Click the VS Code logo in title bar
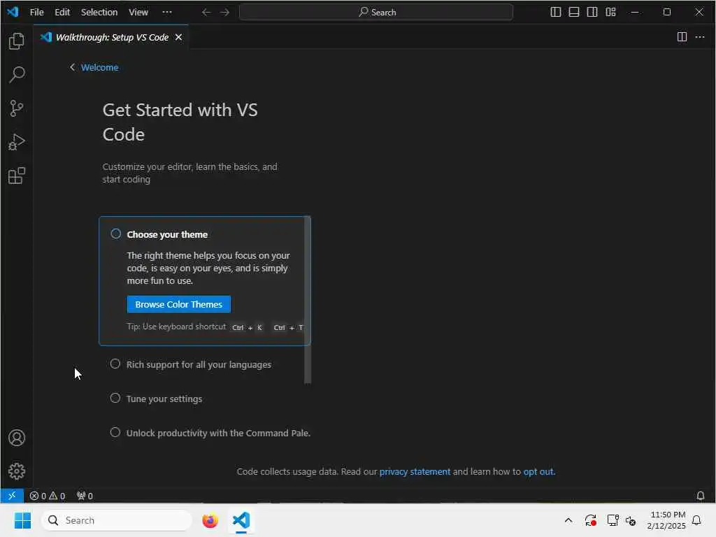The width and height of the screenshot is (716, 537). pyautogui.click(x=13, y=12)
